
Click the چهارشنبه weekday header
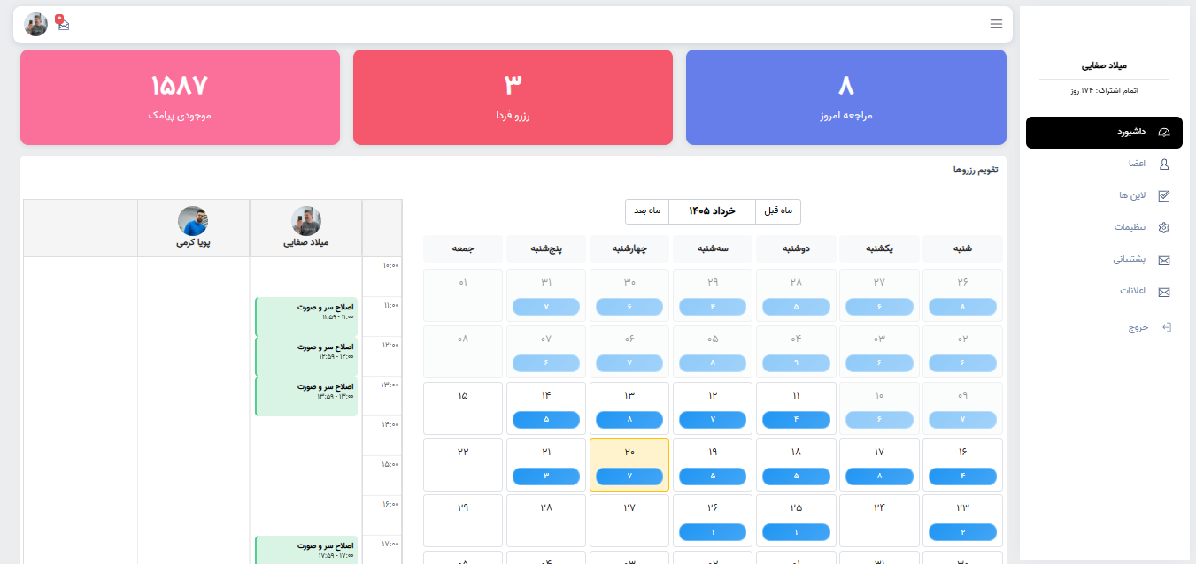[x=629, y=248]
